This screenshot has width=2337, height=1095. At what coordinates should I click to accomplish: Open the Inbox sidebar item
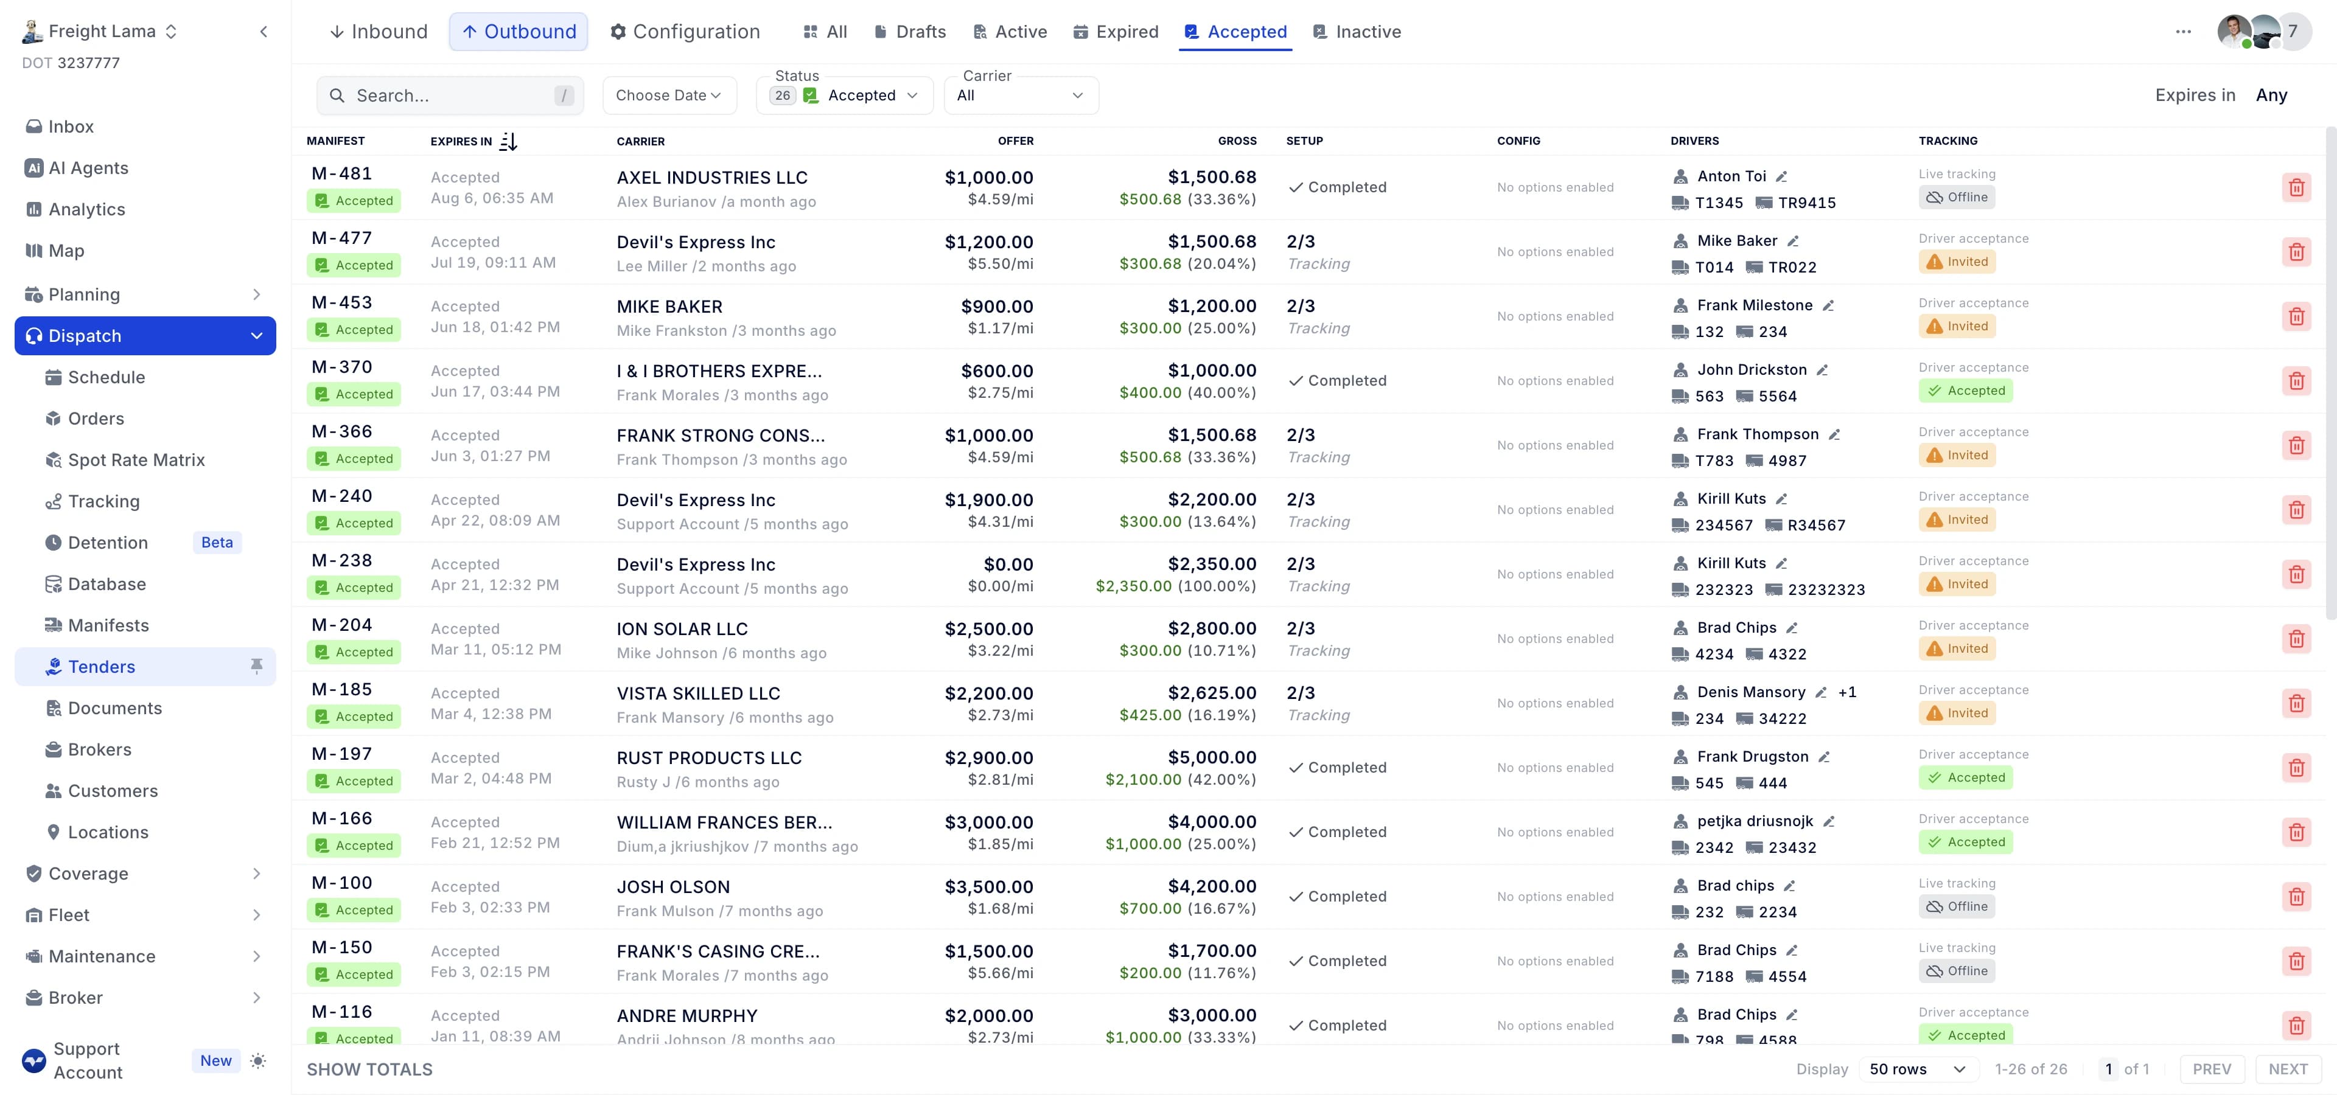click(145, 127)
